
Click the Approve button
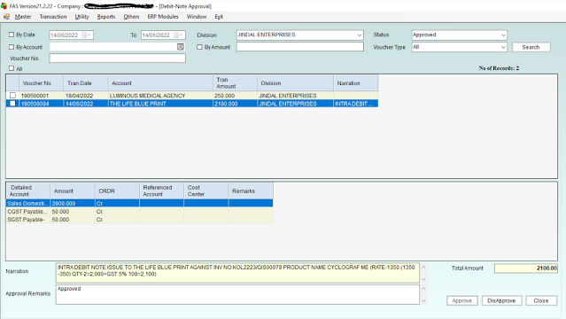pyautogui.click(x=462, y=300)
